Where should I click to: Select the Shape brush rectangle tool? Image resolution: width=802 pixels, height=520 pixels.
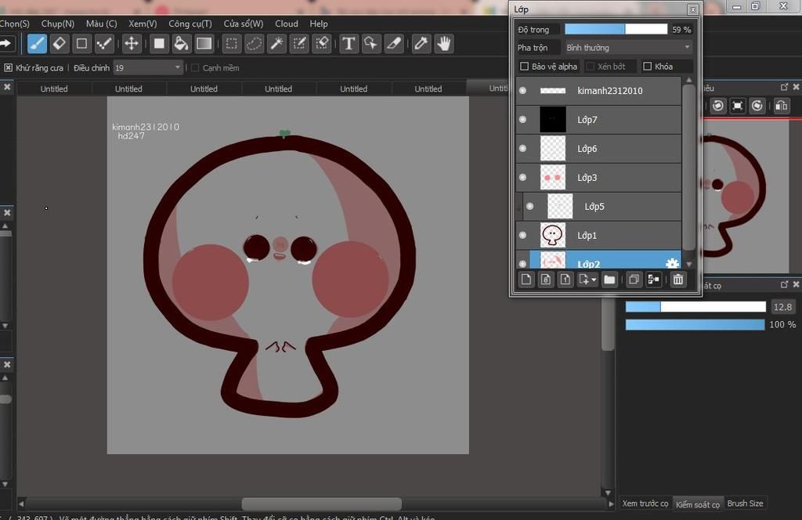pyautogui.click(x=81, y=44)
